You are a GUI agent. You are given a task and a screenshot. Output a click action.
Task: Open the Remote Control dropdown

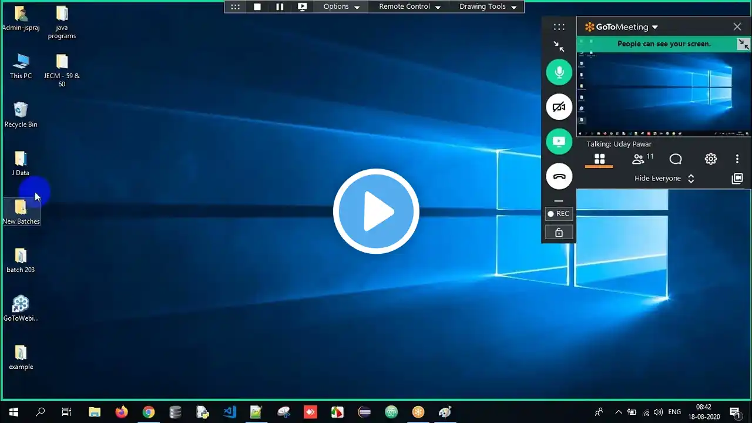(x=409, y=6)
